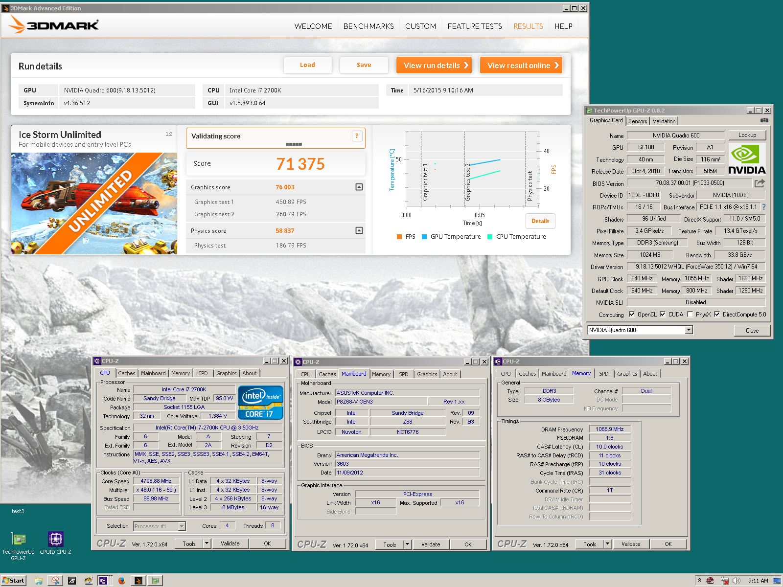
Task: Click the NVIDIA logo in GPU-Z
Action: coord(747,159)
